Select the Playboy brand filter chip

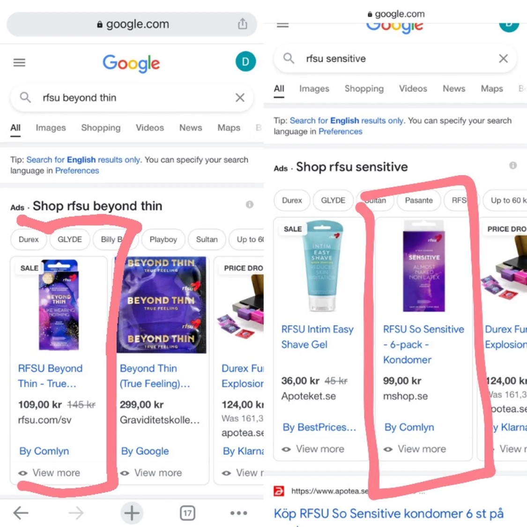(x=163, y=239)
